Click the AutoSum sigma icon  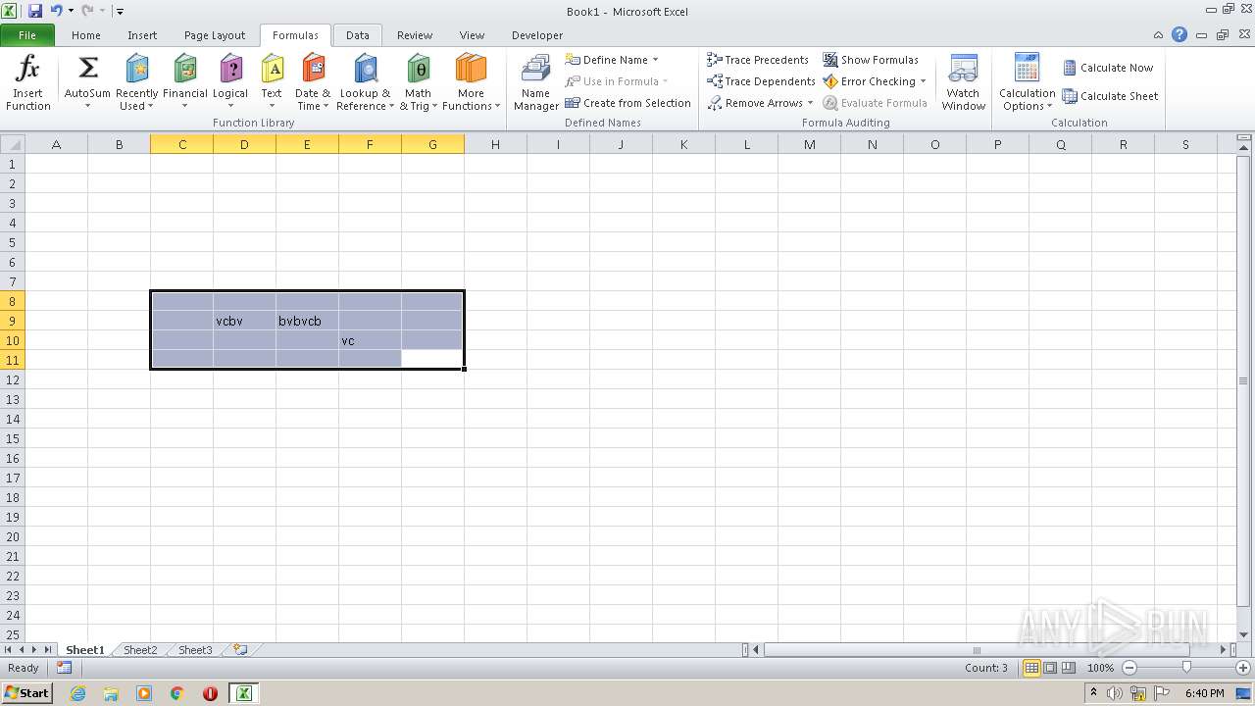pos(87,68)
